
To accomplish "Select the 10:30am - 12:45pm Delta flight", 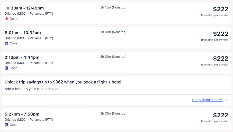I will (x=24, y=8).
